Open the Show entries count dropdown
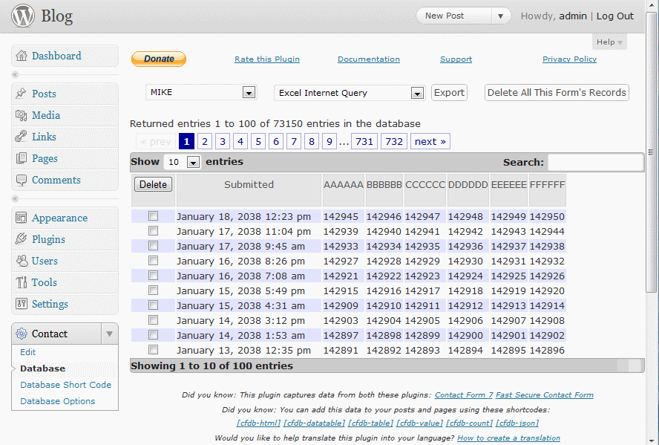 point(183,162)
